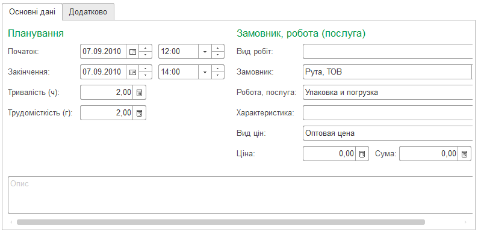Image resolution: width=481 pixels, height=232 pixels.
Task: Click the Початок: label
Action: 23,52
